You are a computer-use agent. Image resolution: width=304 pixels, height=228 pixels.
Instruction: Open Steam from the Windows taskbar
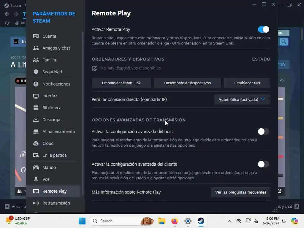click(x=201, y=221)
